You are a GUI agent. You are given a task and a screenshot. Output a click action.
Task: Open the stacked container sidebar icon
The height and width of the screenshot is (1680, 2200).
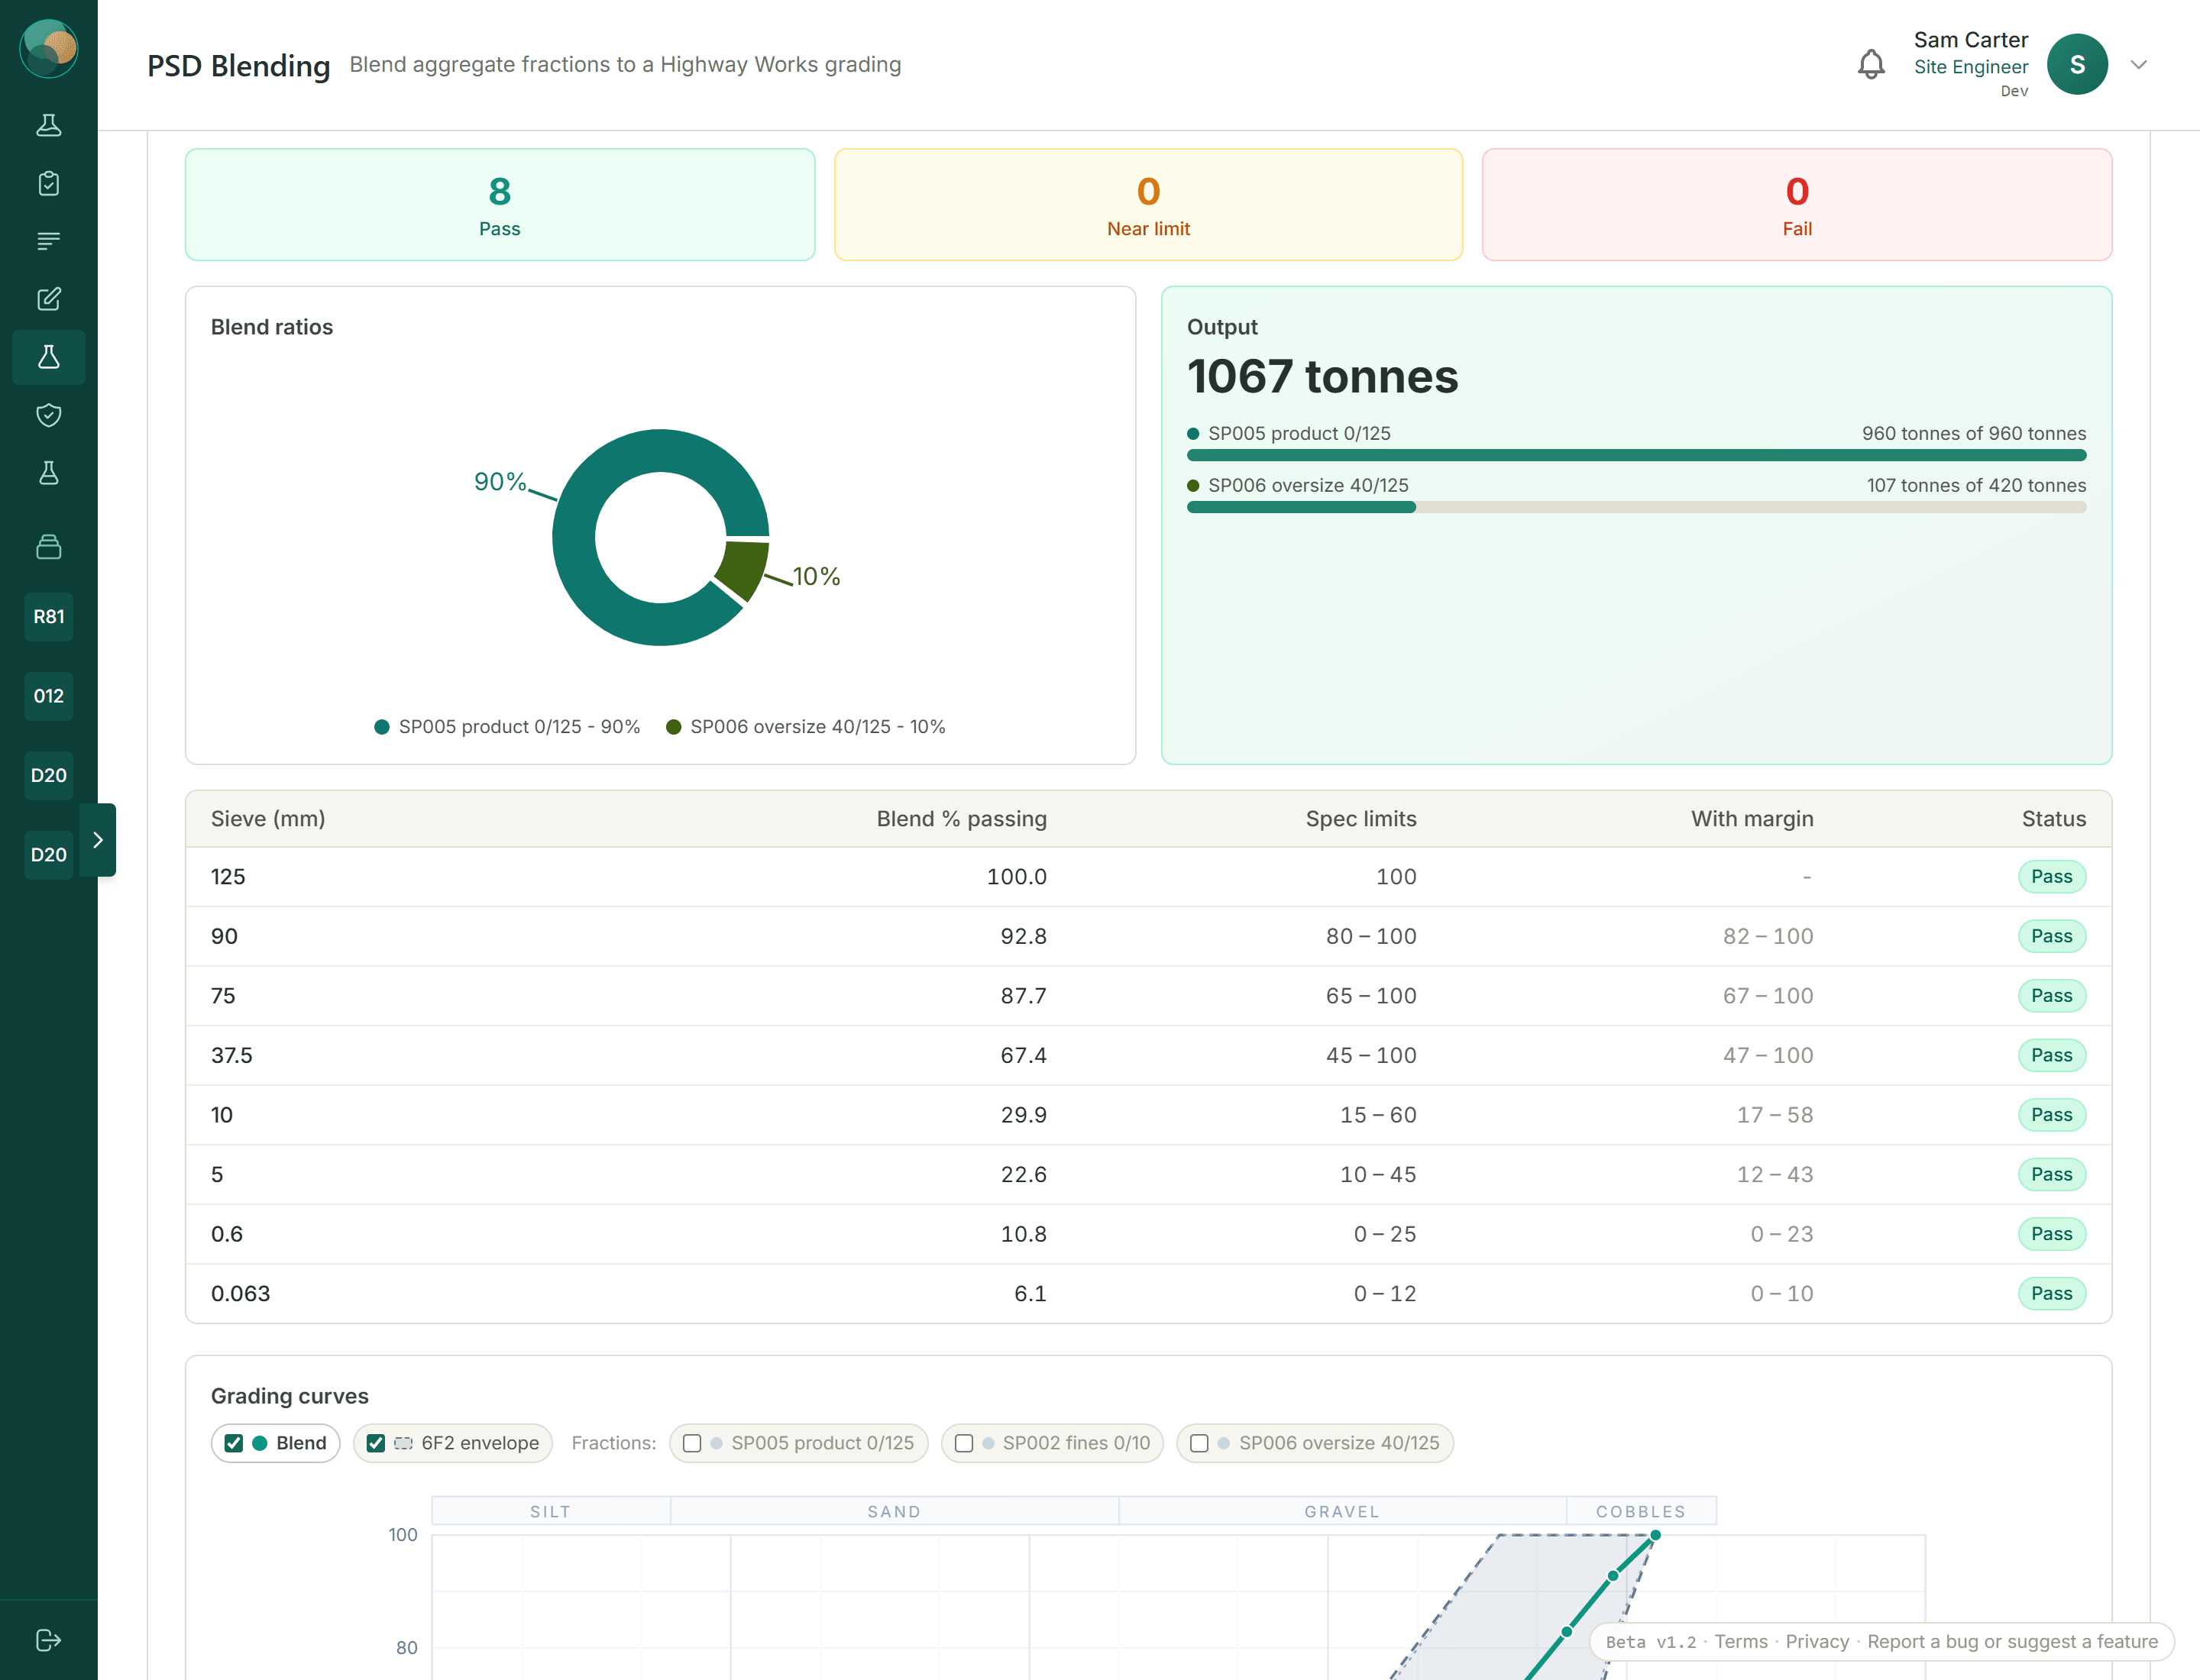tap(49, 547)
